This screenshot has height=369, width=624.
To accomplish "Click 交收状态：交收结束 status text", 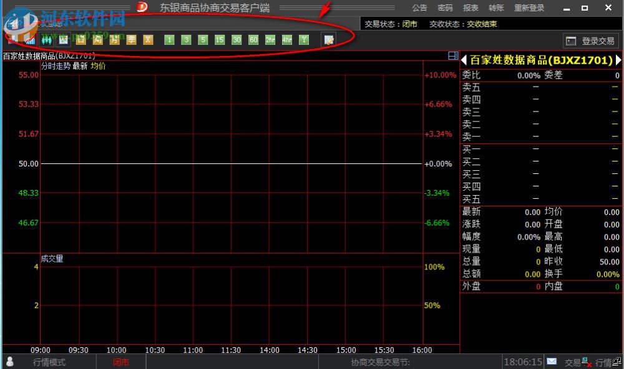I will [x=463, y=24].
